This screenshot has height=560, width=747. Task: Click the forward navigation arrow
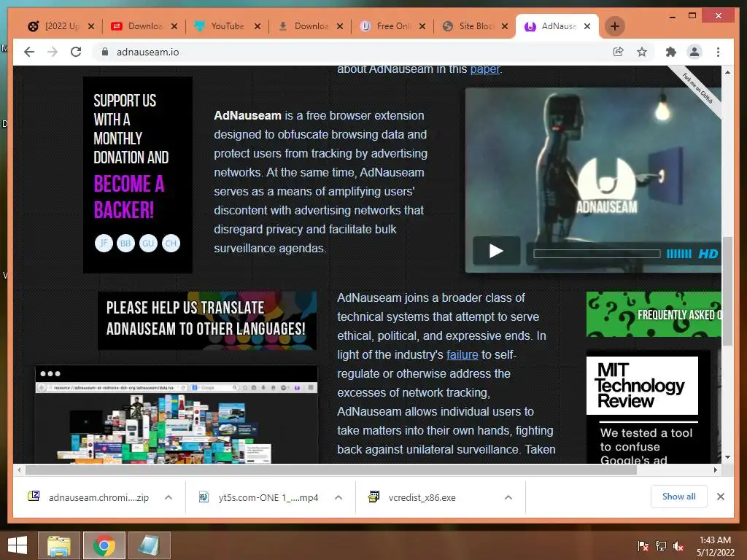click(53, 52)
